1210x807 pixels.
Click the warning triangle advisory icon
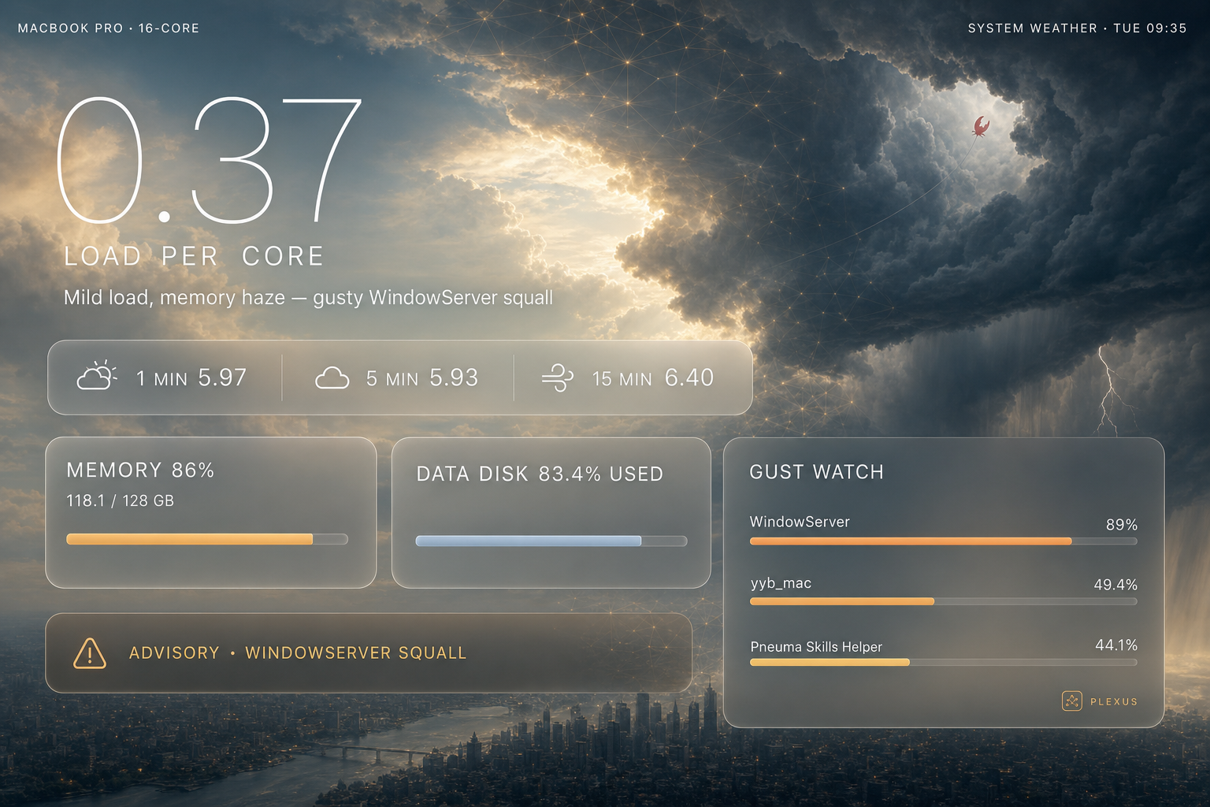point(90,653)
